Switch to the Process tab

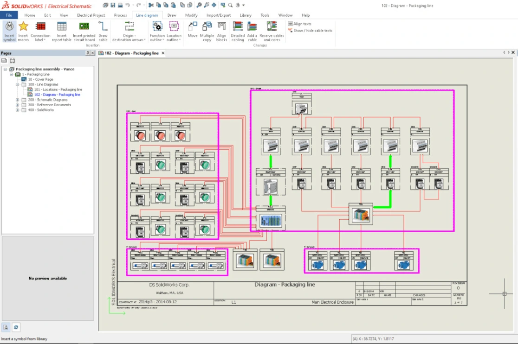click(x=120, y=15)
